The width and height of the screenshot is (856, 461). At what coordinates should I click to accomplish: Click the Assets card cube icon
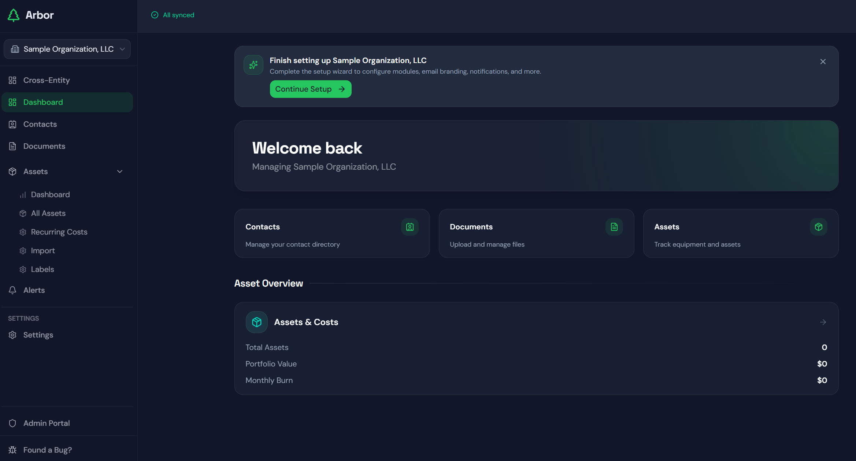[x=819, y=227]
